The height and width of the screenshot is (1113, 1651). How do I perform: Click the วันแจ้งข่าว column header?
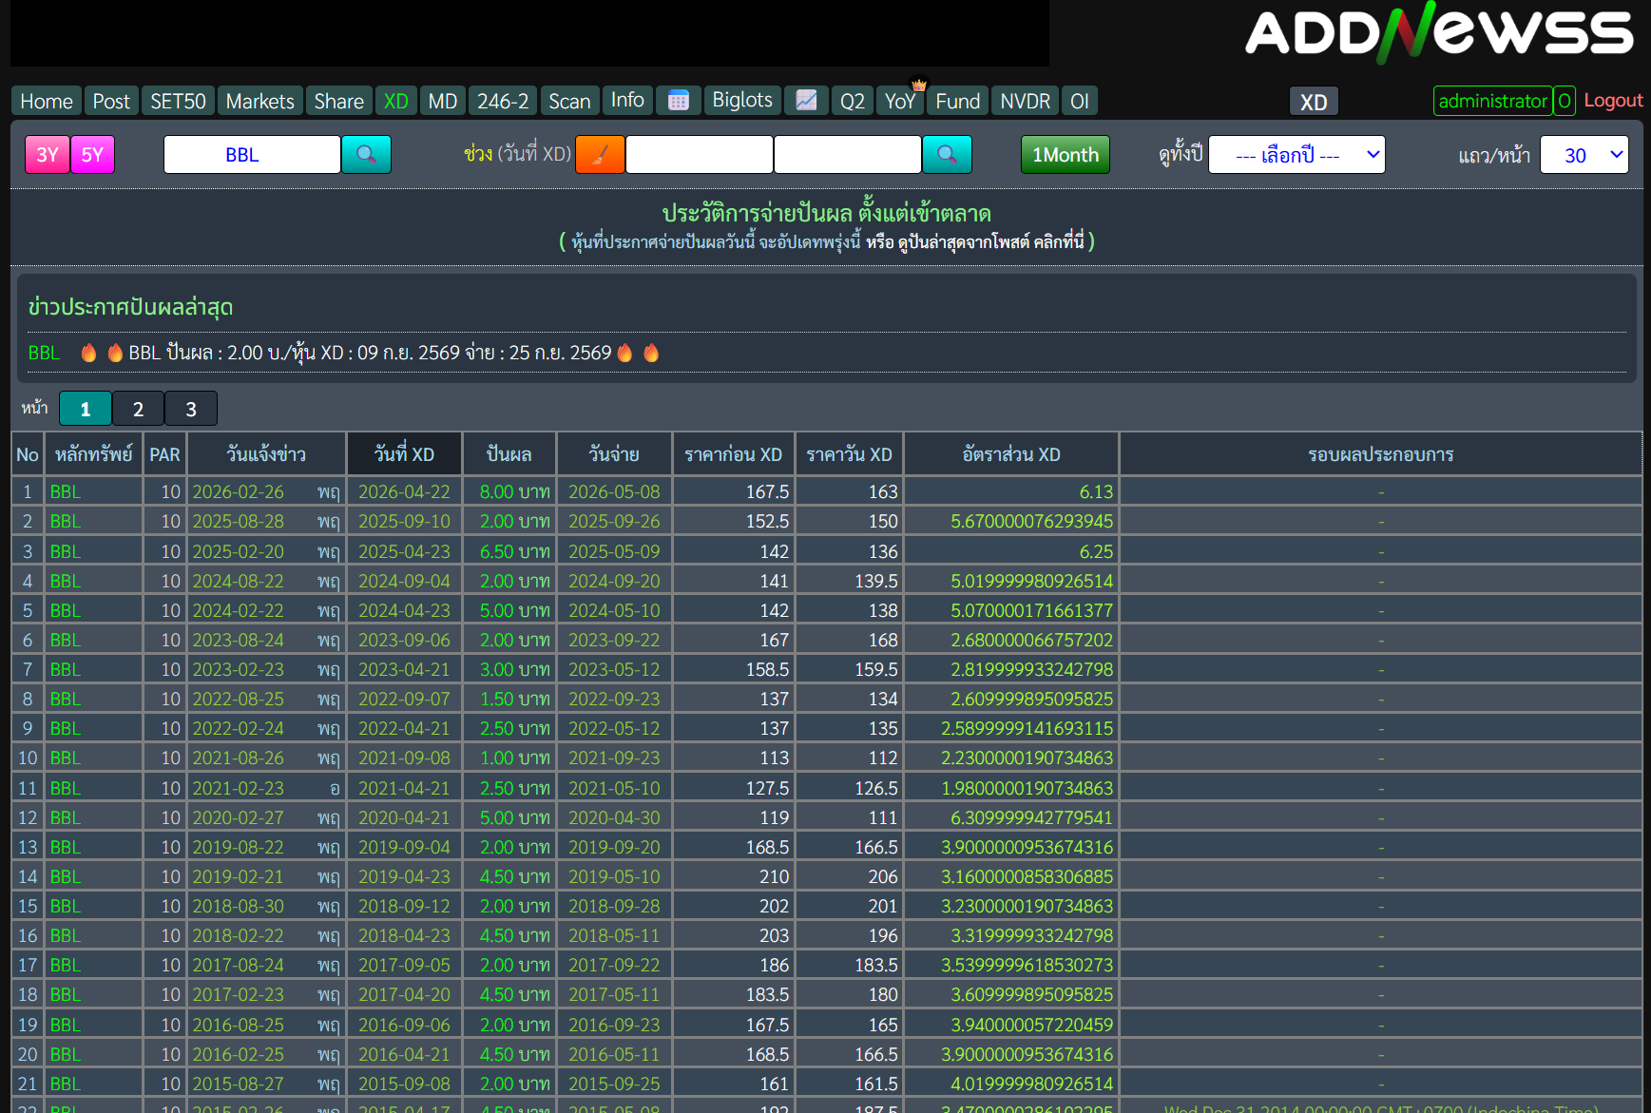pyautogui.click(x=266, y=454)
